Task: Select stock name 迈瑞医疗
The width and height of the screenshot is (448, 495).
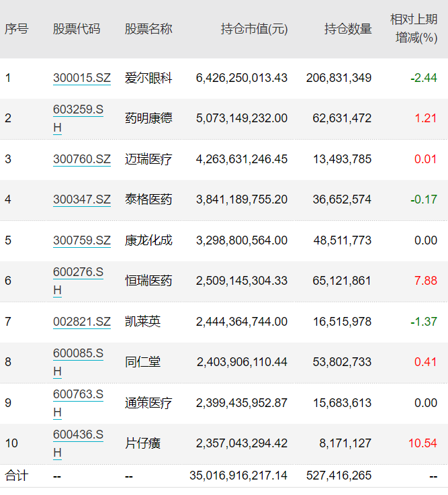Action: click(x=148, y=159)
